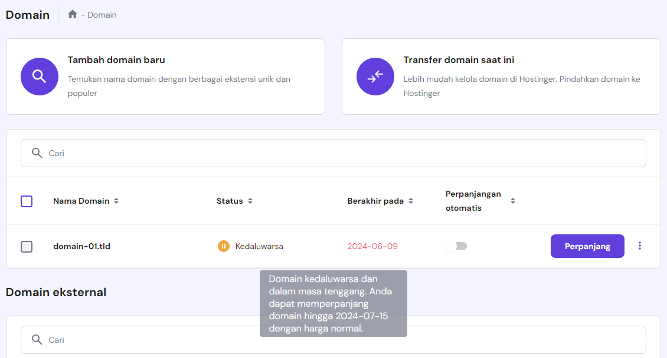Click the search icon in Domain eksternal search box

pos(37,340)
